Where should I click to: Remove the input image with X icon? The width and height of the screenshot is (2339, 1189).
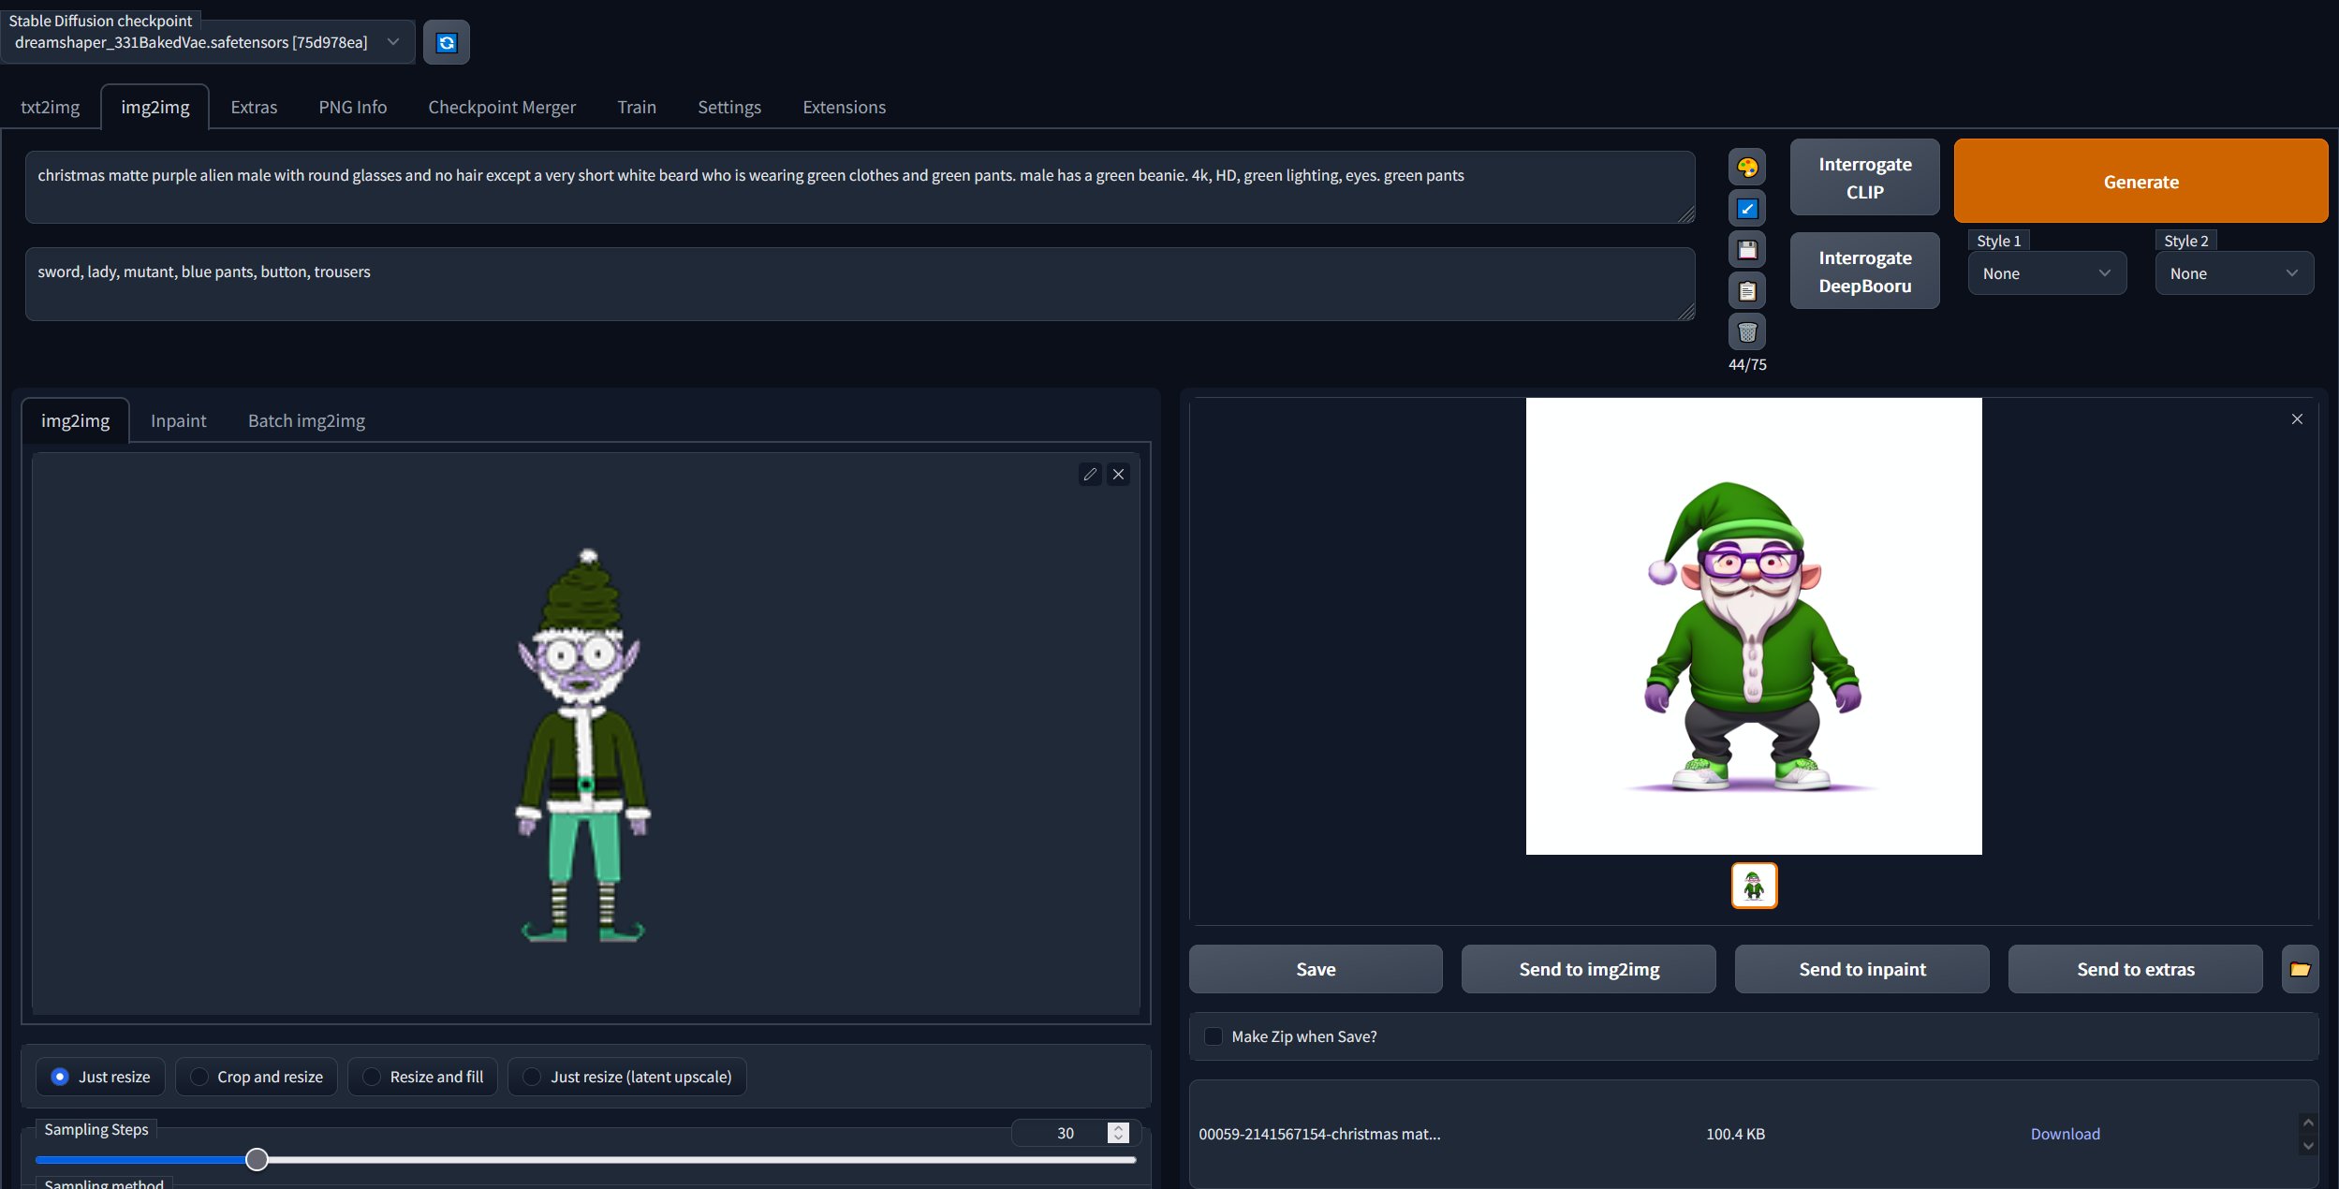click(x=1118, y=475)
